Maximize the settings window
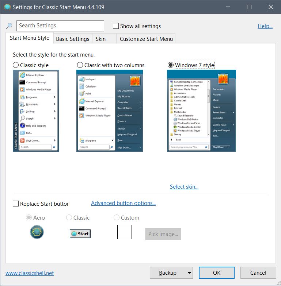This screenshot has height=286, width=281. 249,7
